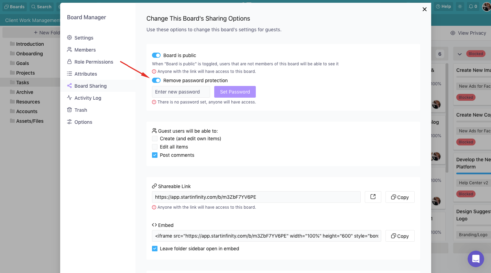491x273 pixels.
Task: Click New Folder button in sidebar
Action: [47, 33]
